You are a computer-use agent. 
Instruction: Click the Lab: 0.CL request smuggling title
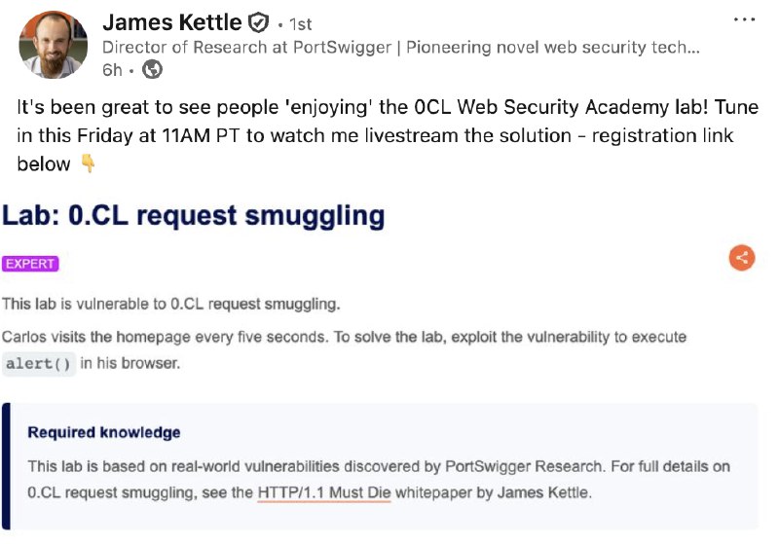point(193,216)
